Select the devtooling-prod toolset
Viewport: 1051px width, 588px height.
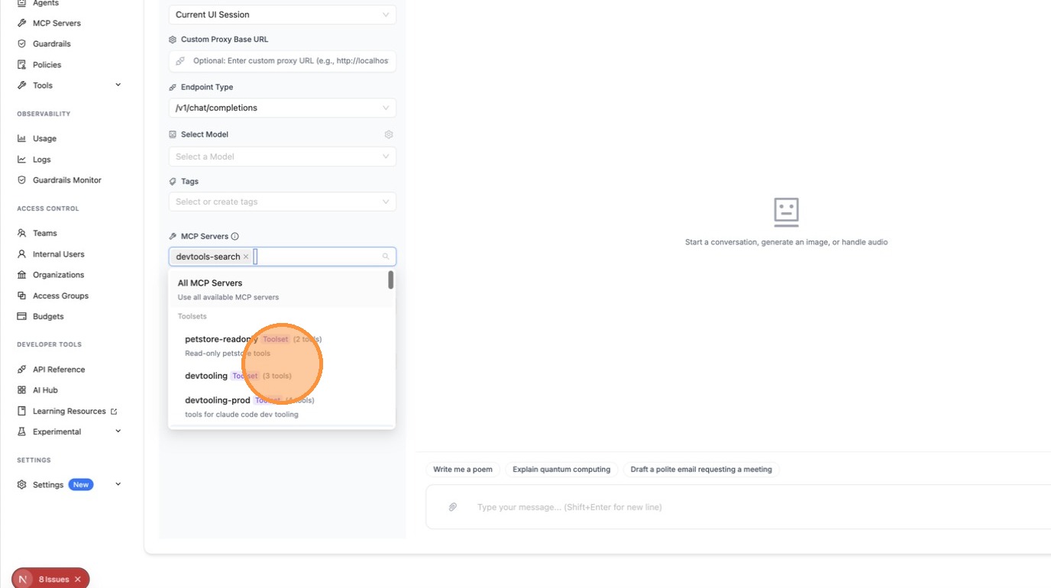(280, 406)
